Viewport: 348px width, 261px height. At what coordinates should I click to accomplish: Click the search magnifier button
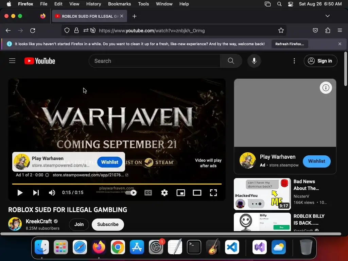coord(231,61)
